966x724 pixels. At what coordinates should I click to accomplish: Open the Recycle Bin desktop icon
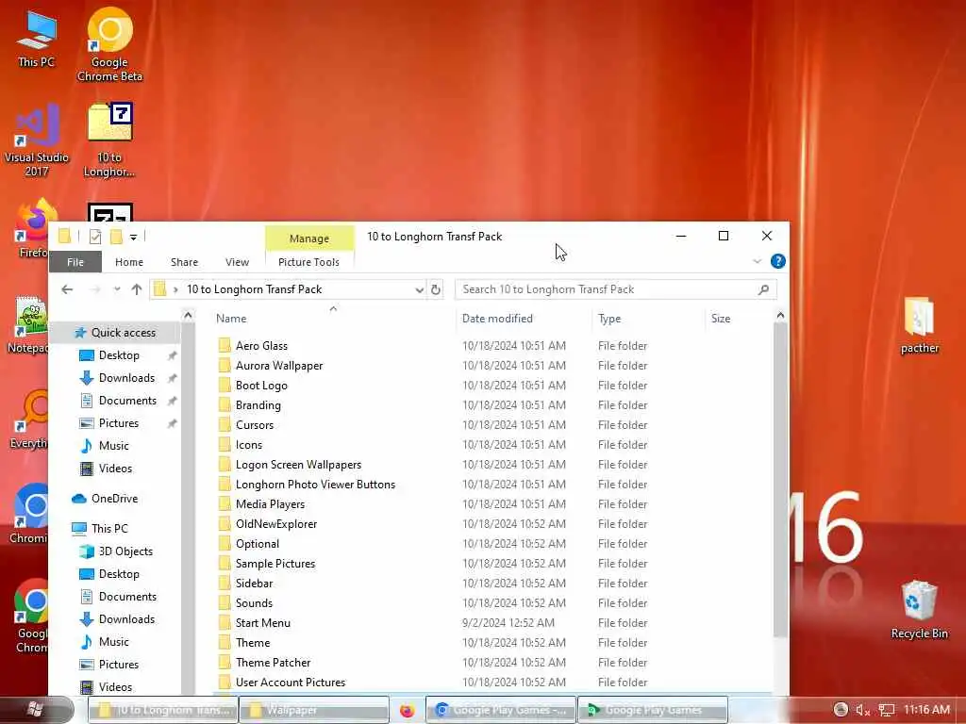pyautogui.click(x=919, y=610)
